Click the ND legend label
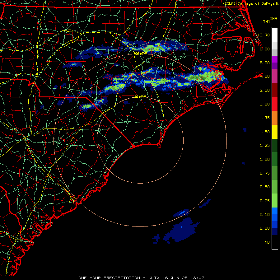This screenshot has width=280, height=280. point(267,242)
